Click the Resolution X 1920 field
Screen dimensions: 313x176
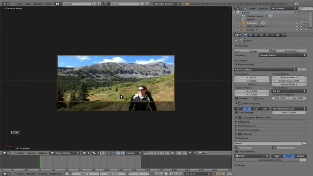point(251,77)
